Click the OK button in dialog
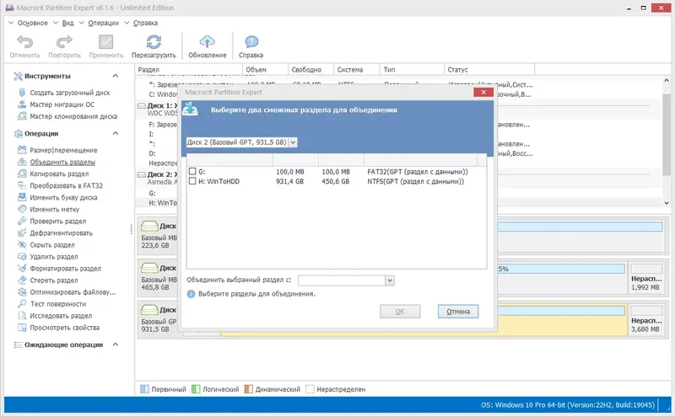Image resolution: width=675 pixels, height=417 pixels. 400,311
